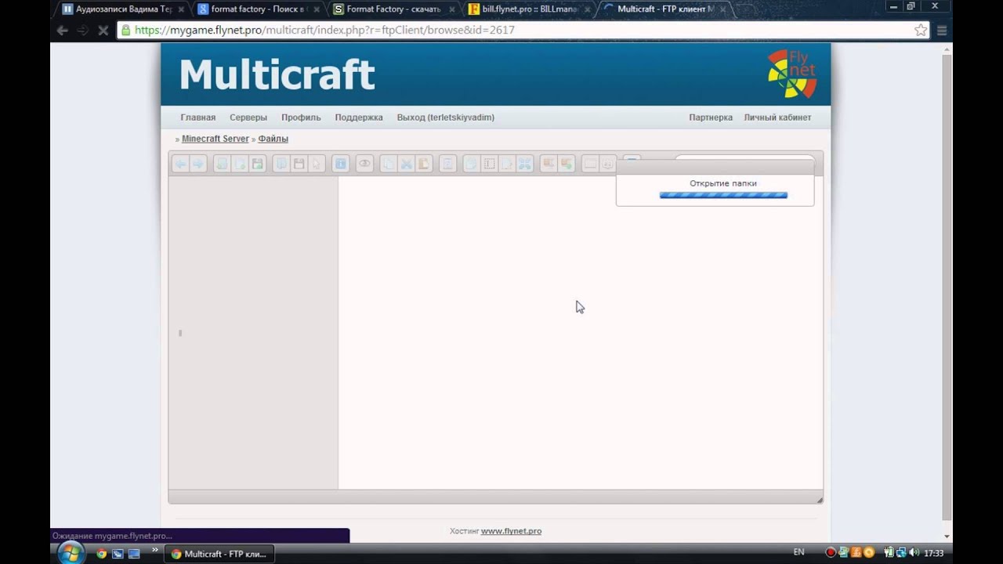
Task: Click the Edit file toolbar icon
Action: (x=506, y=164)
